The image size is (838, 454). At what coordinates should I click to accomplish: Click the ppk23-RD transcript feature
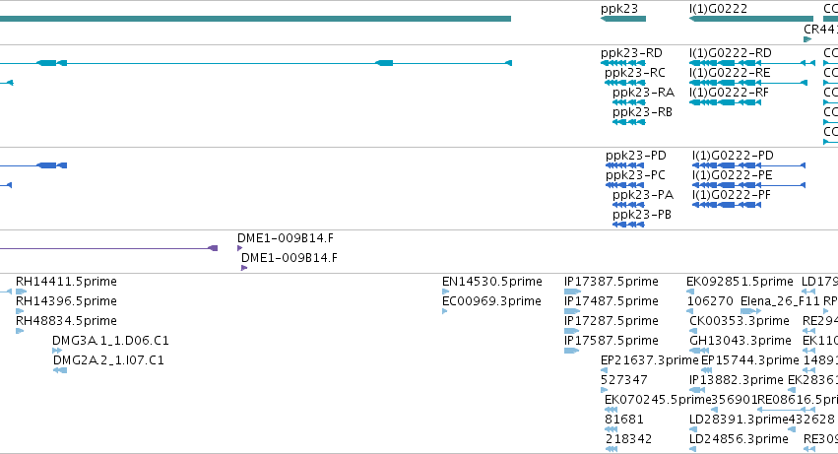pos(623,63)
